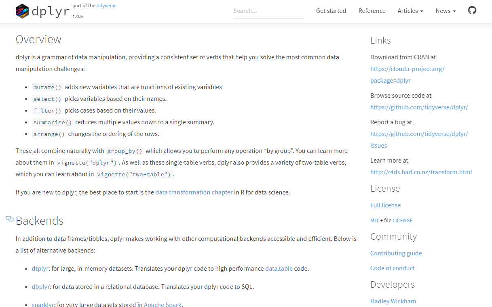Open the Full license link

(x=386, y=205)
